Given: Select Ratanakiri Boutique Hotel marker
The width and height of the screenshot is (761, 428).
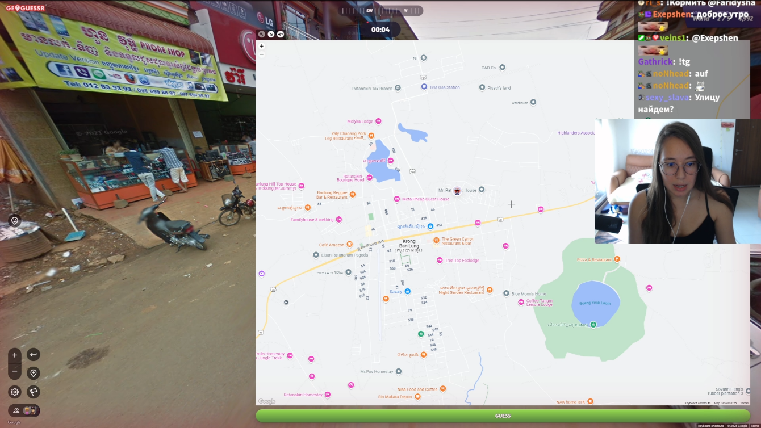Looking at the screenshot, I should pos(370,178).
